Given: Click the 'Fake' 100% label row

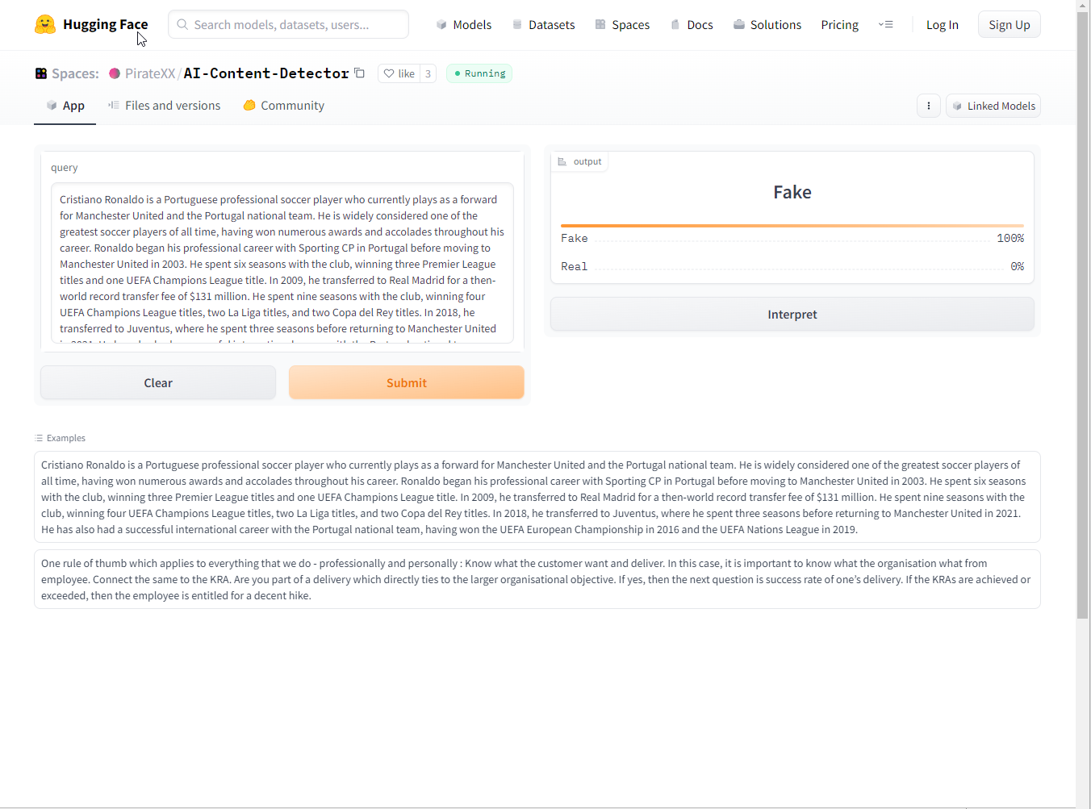Looking at the screenshot, I should pos(792,238).
